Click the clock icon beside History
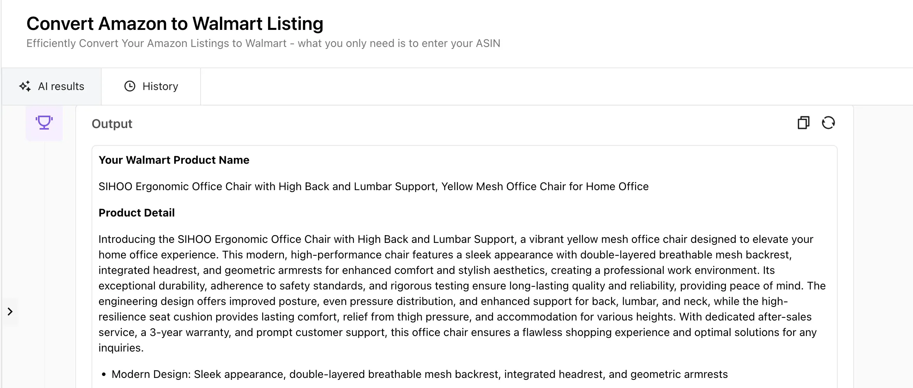Viewport: 913px width, 388px height. tap(130, 86)
